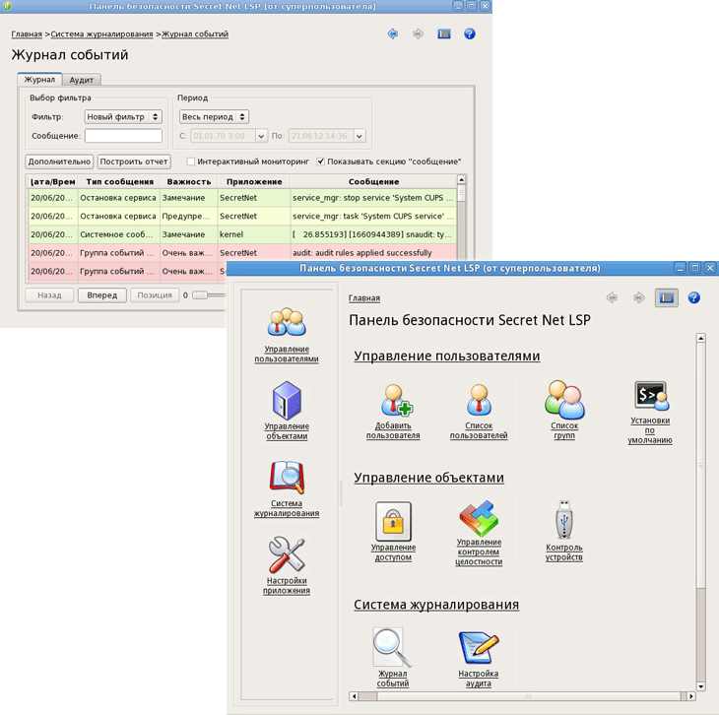Open Управление доступом padlock icon
The image size is (719, 715).
393,522
